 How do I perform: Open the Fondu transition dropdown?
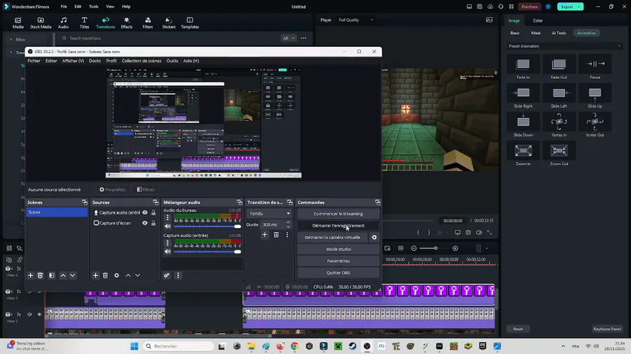[270, 213]
